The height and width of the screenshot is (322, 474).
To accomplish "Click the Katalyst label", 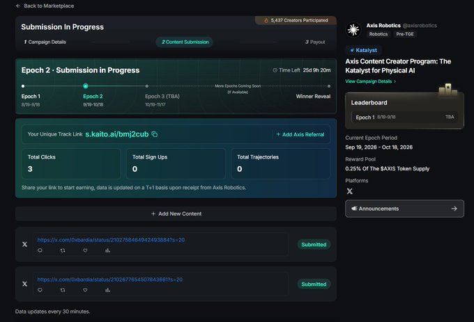I will (x=367, y=50).
